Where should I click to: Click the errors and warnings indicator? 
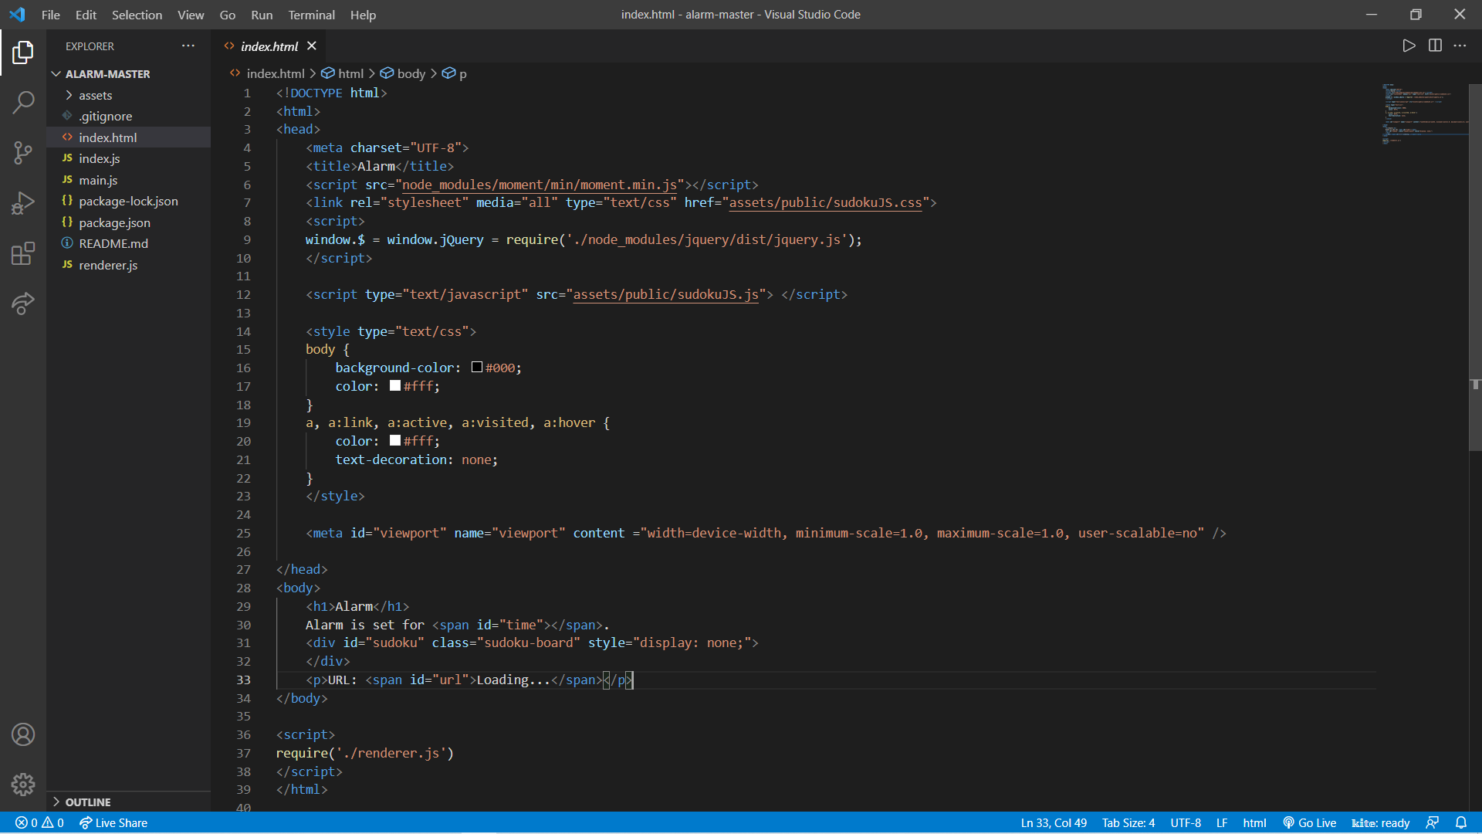(x=39, y=822)
